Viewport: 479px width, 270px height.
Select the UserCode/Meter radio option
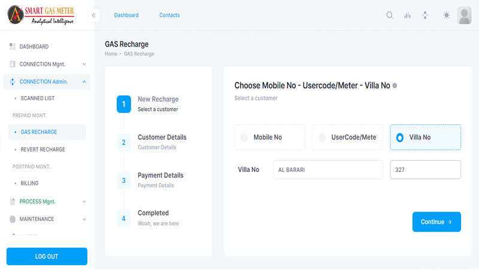[x=322, y=137]
